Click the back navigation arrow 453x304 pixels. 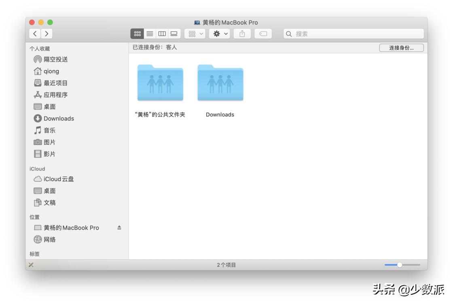tap(35, 34)
